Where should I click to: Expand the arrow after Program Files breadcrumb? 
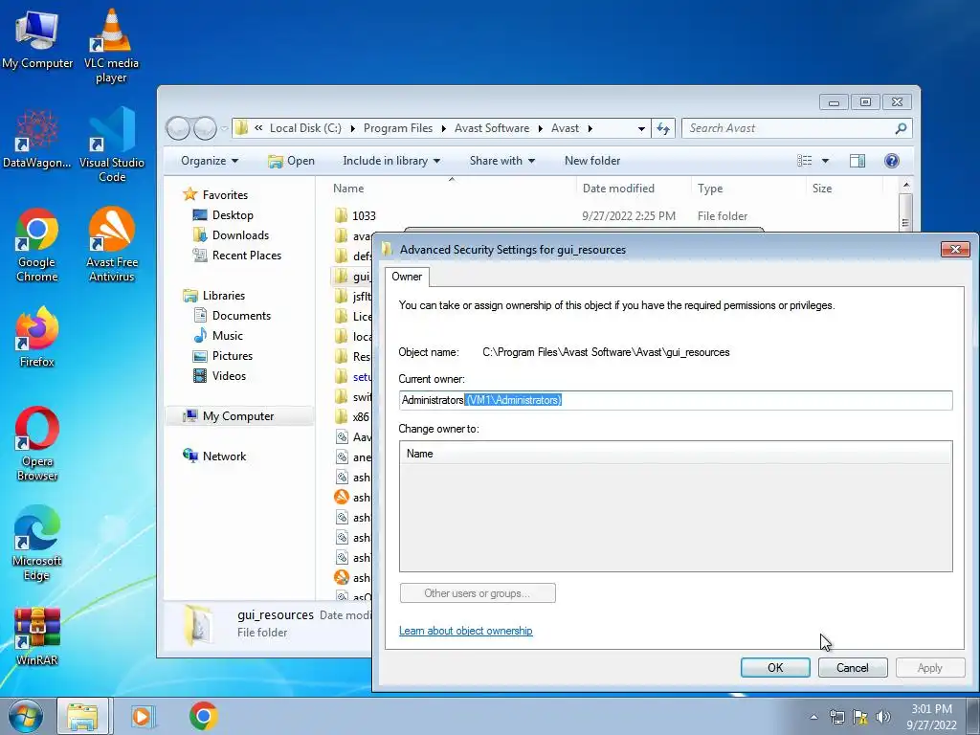click(443, 128)
